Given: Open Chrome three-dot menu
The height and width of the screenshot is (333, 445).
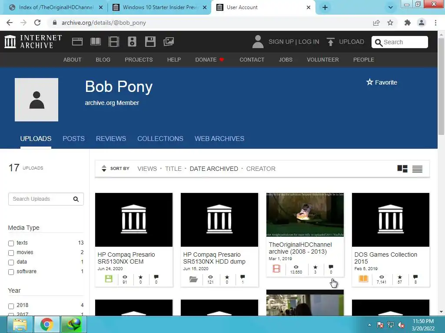Looking at the screenshot, I should [435, 23].
